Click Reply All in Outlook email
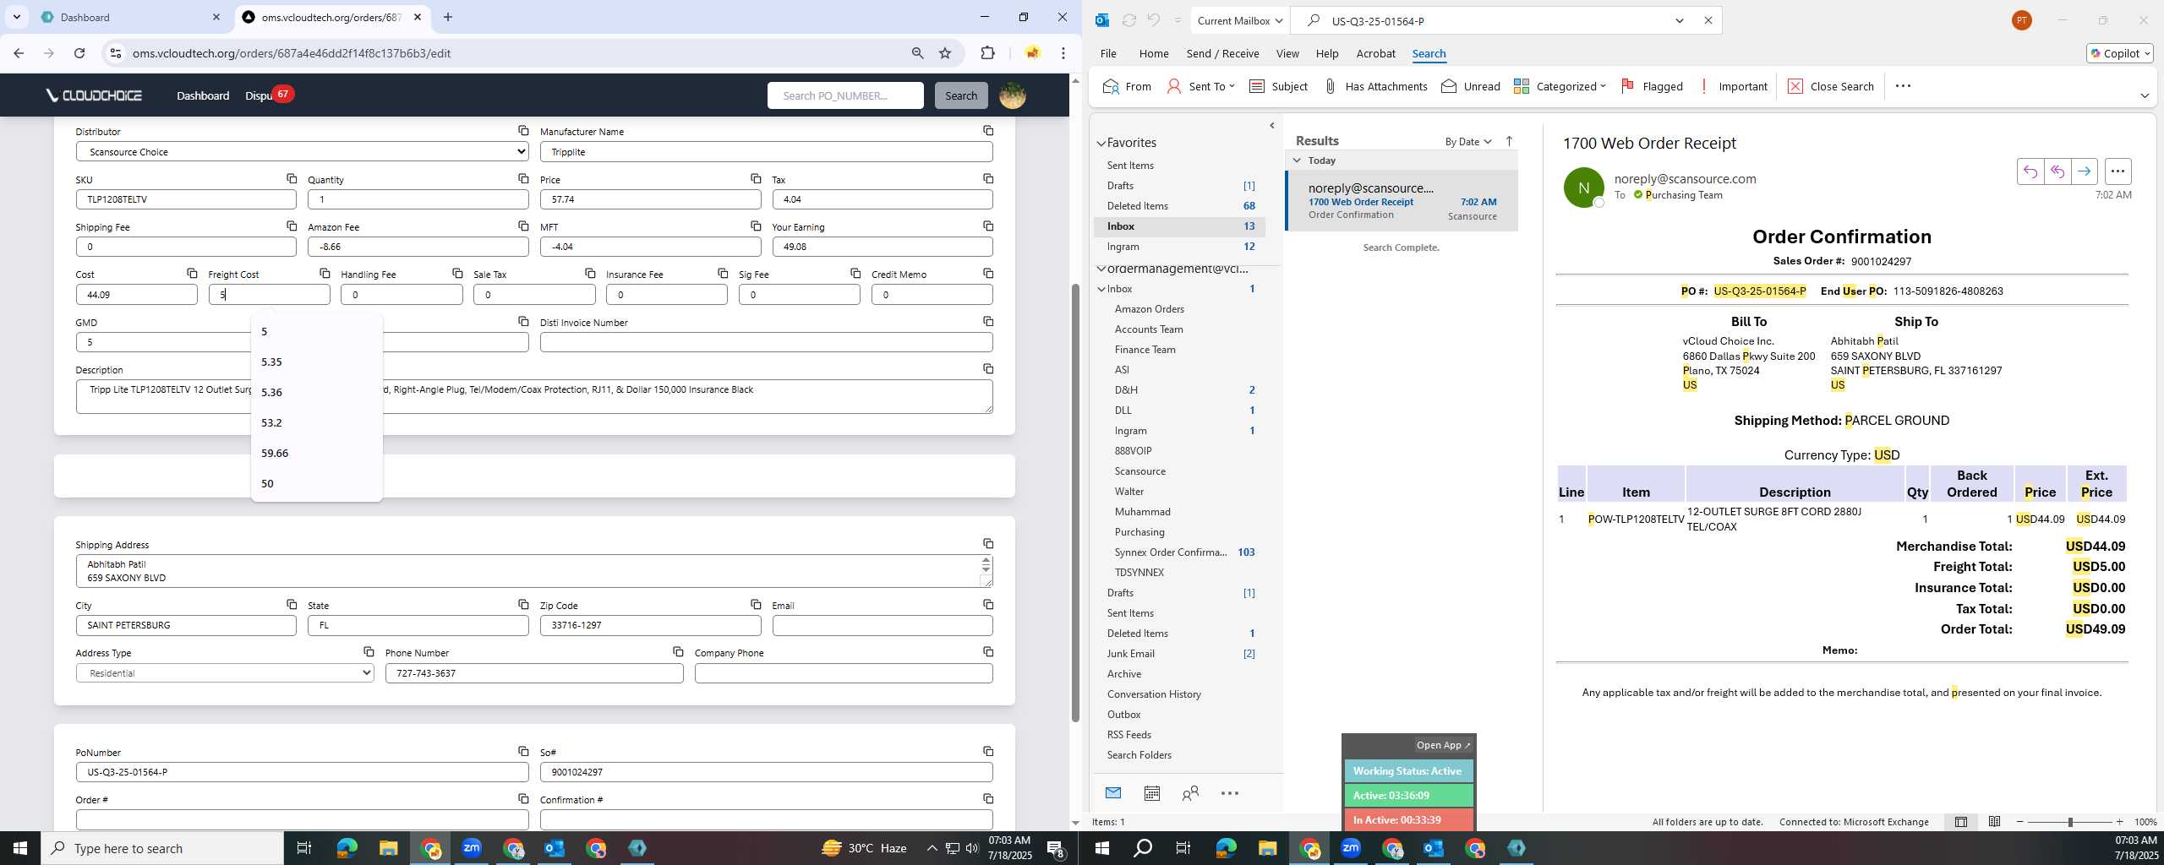 tap(2057, 171)
